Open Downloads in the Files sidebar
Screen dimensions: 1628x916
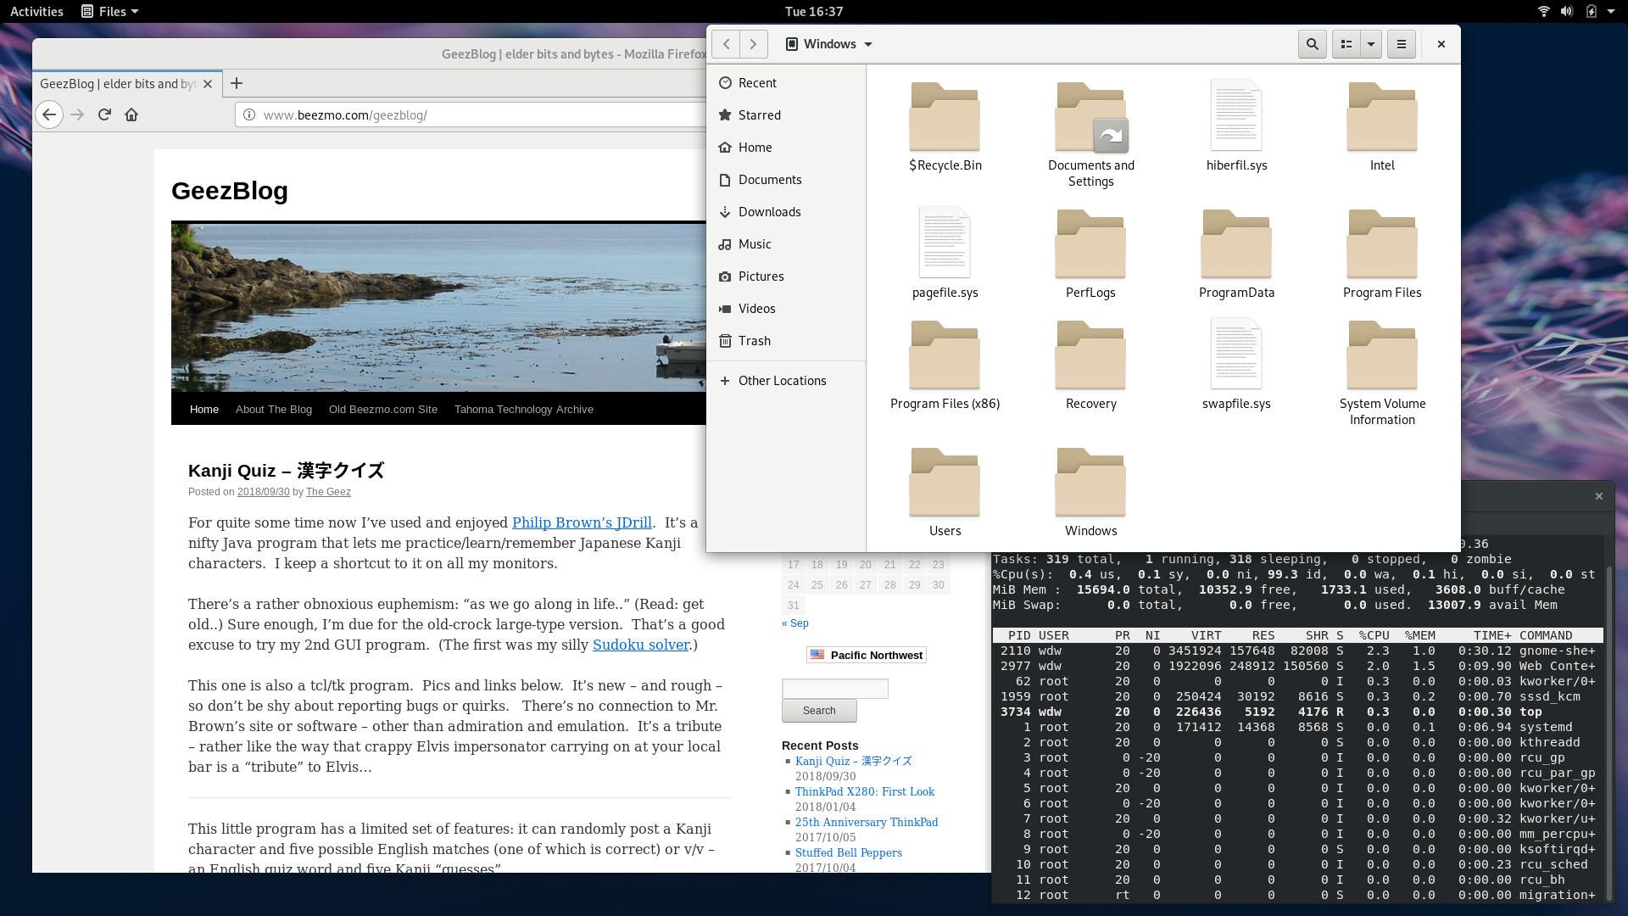[x=786, y=212]
